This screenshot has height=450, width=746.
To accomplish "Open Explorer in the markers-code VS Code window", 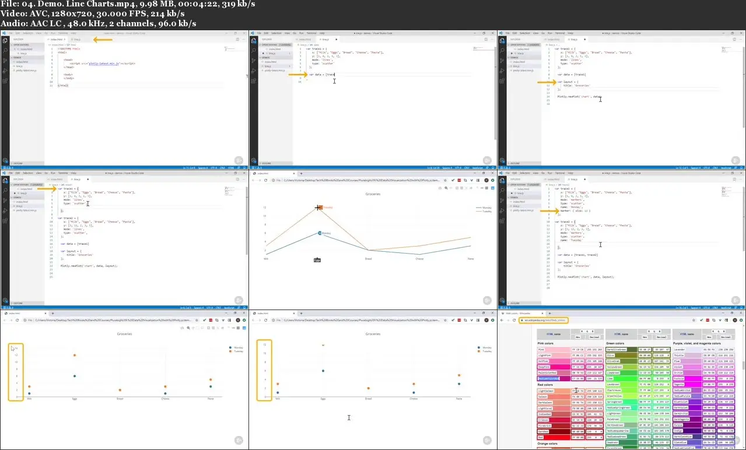I will 502,180.
